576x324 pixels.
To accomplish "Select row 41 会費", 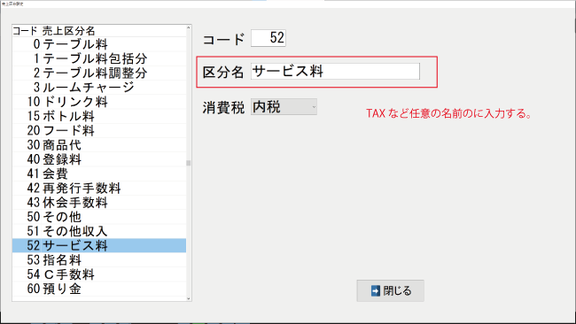I will coord(99,174).
